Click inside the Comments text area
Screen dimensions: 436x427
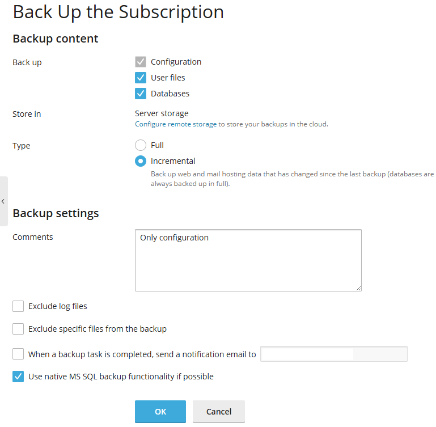point(248,260)
